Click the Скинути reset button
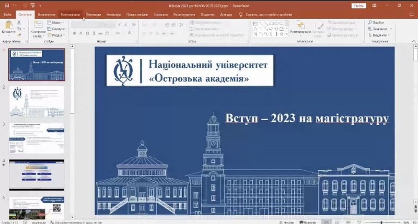 (x=58, y=29)
